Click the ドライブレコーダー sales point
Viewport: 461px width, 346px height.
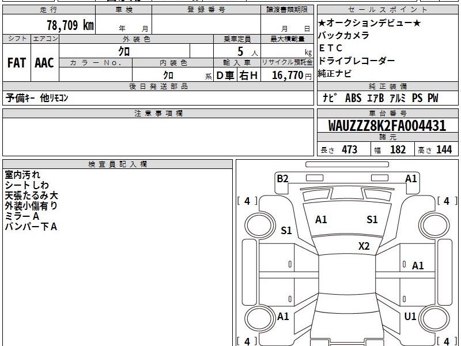356,61
